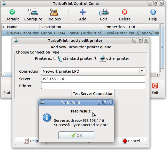Click the '>' default marker column header
This screenshot has height=151, width=168.
point(4,27)
